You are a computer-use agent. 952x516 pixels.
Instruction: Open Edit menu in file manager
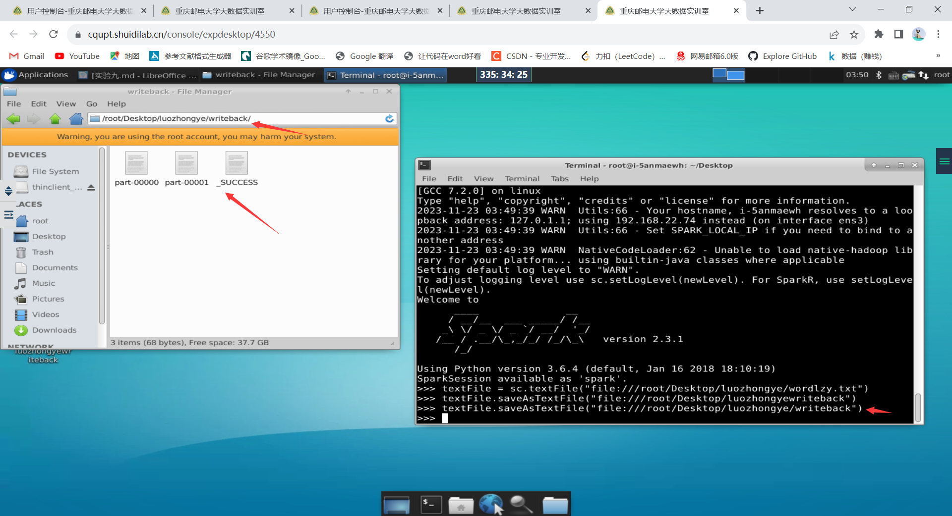[x=39, y=104]
